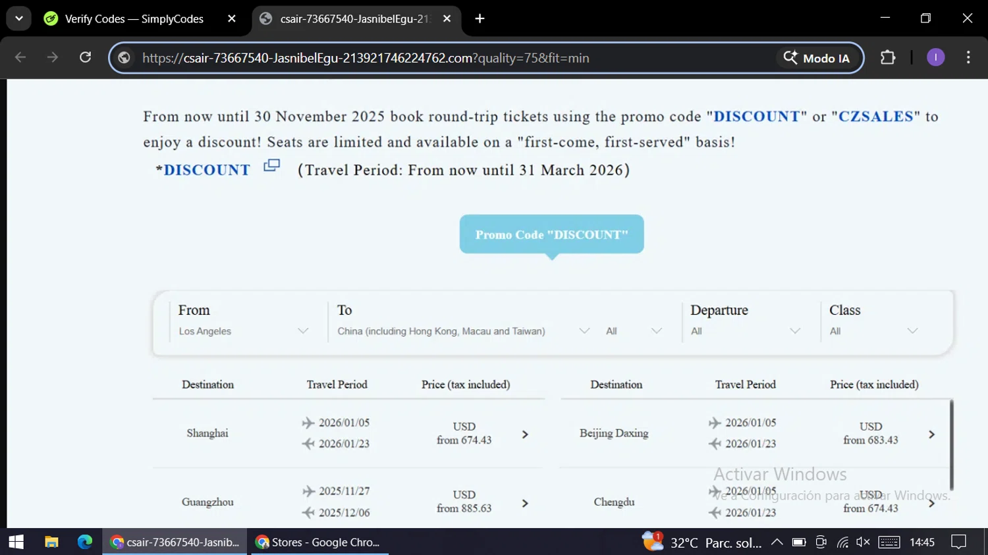The width and height of the screenshot is (988, 555).
Task: Open Chengdu fare arrow from 674.43
Action: [931, 503]
